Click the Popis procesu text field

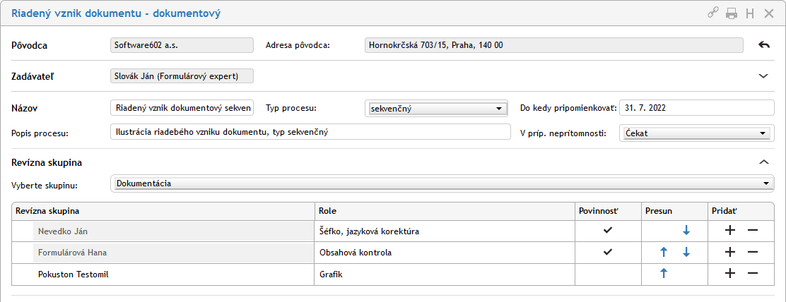310,132
